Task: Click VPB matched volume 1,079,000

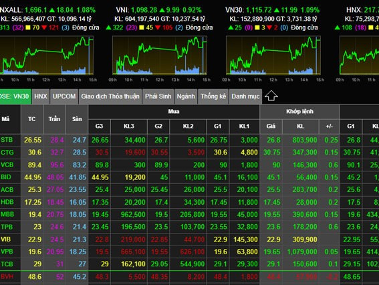Action: (x=302, y=252)
